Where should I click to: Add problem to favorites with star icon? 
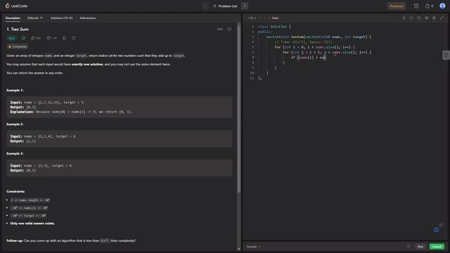[x=64, y=38]
